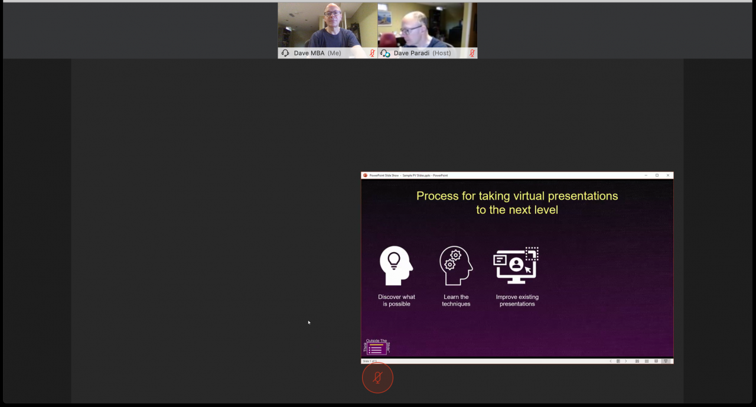
Task: Click the PowerPoint app icon in the title bar
Action: point(366,175)
